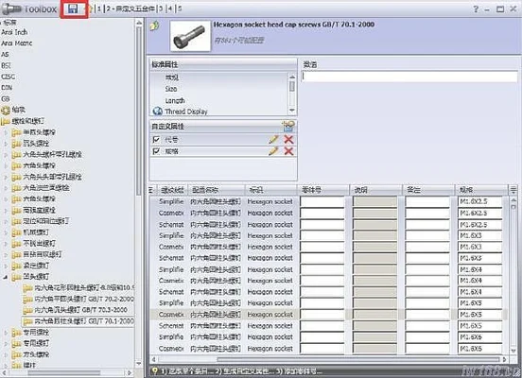The image size is (522, 378).
Task: Select Ansi Inch standard in the tree
Action: click(14, 32)
